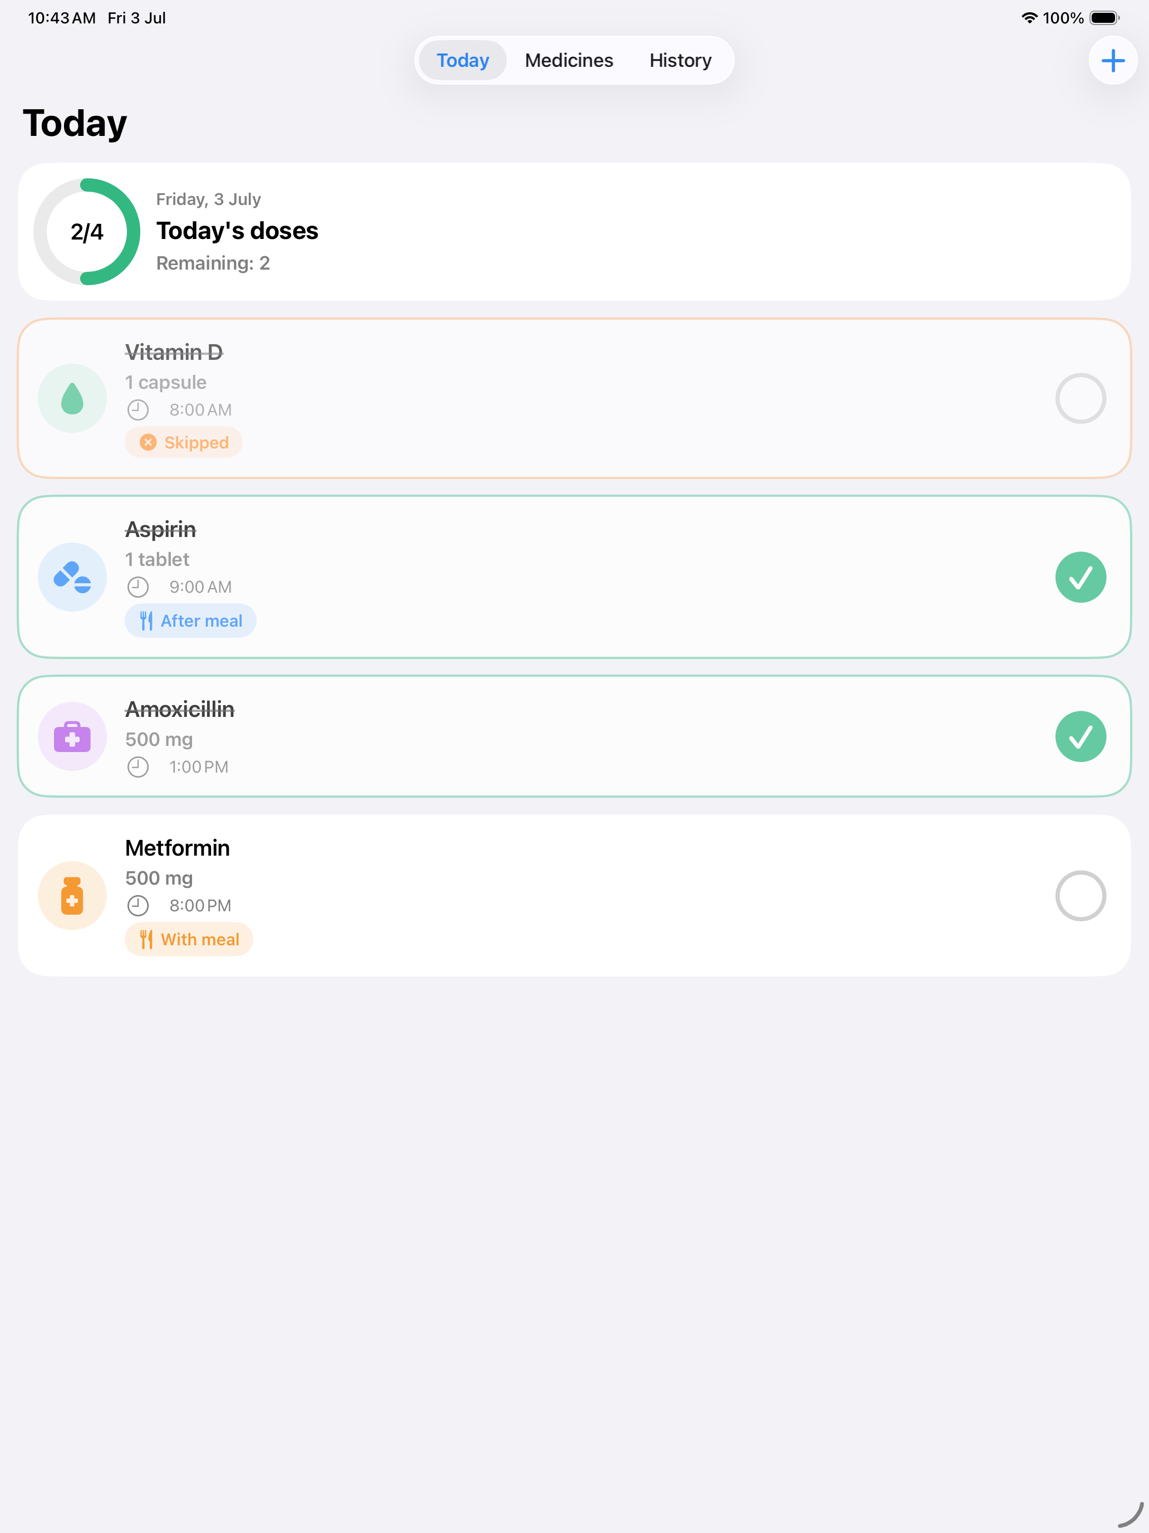Open the History tab

coord(680,60)
